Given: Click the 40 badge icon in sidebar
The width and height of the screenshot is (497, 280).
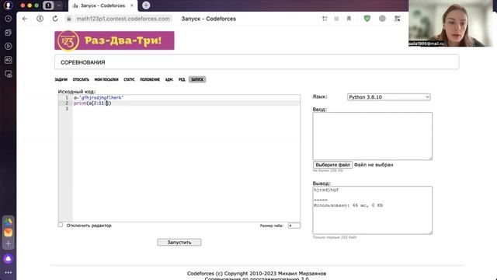Looking at the screenshot, I should click(x=9, y=60).
